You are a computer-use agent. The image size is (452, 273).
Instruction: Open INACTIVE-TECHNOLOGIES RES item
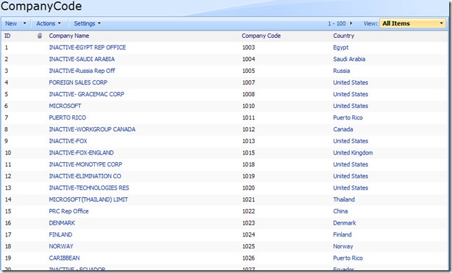point(88,187)
